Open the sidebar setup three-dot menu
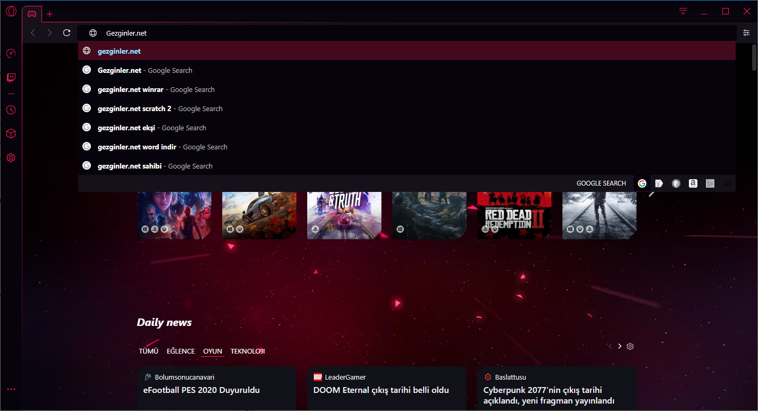 point(11,389)
